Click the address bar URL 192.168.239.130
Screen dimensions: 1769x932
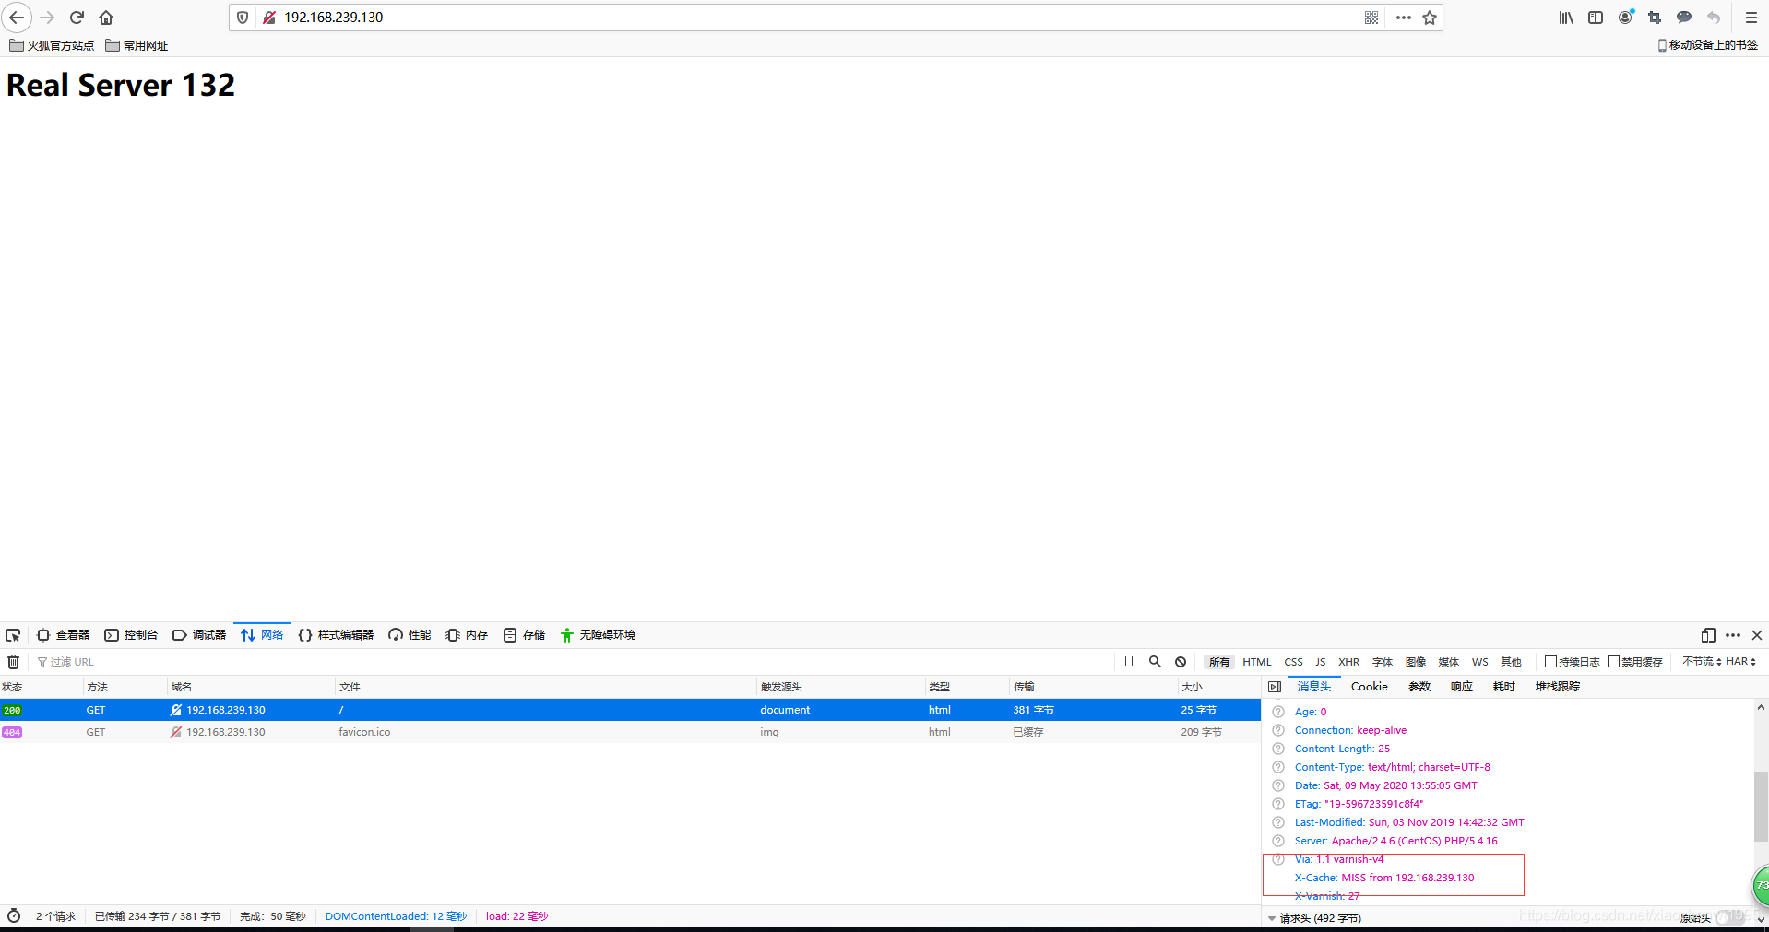click(333, 18)
